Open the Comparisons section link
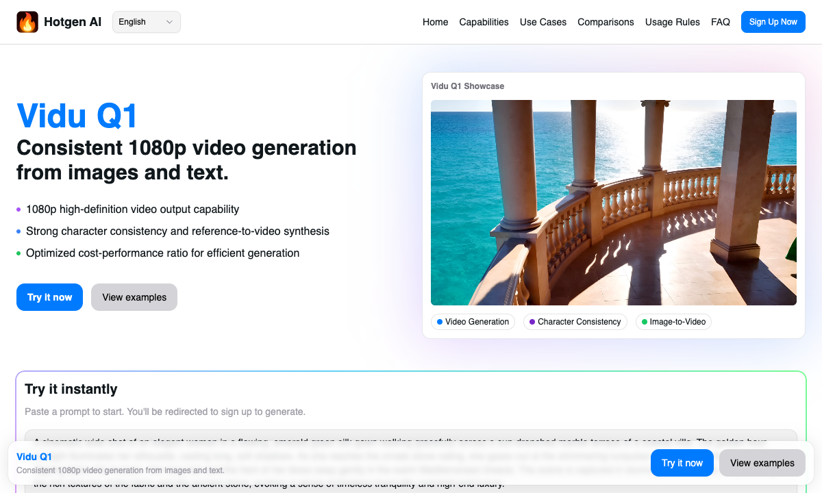This screenshot has width=822, height=493. click(x=606, y=22)
